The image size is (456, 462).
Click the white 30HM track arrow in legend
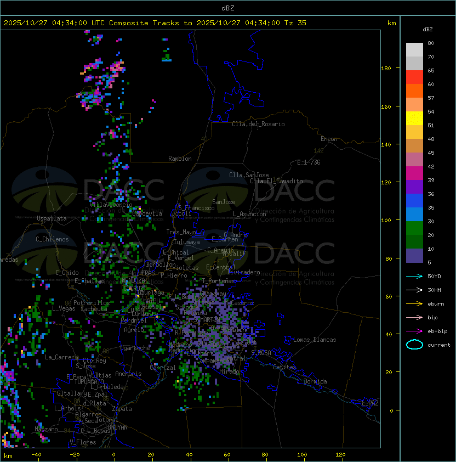(414, 290)
